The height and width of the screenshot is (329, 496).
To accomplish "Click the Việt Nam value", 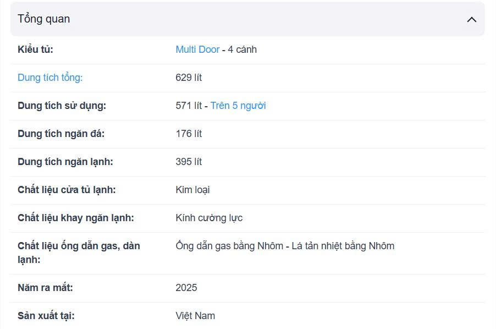I will (195, 316).
